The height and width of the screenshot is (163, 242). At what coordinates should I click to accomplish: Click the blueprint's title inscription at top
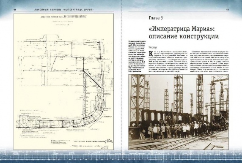point(63,16)
